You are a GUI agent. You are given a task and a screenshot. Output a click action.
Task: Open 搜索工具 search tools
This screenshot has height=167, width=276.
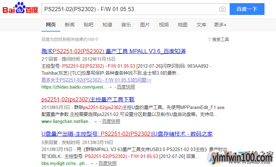click(x=220, y=40)
